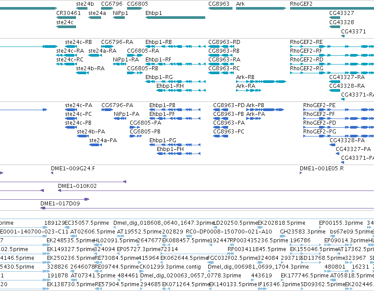The height and width of the screenshot is (291, 374).
Task: Click the CG43328 gene feature
Action: tap(334, 27)
